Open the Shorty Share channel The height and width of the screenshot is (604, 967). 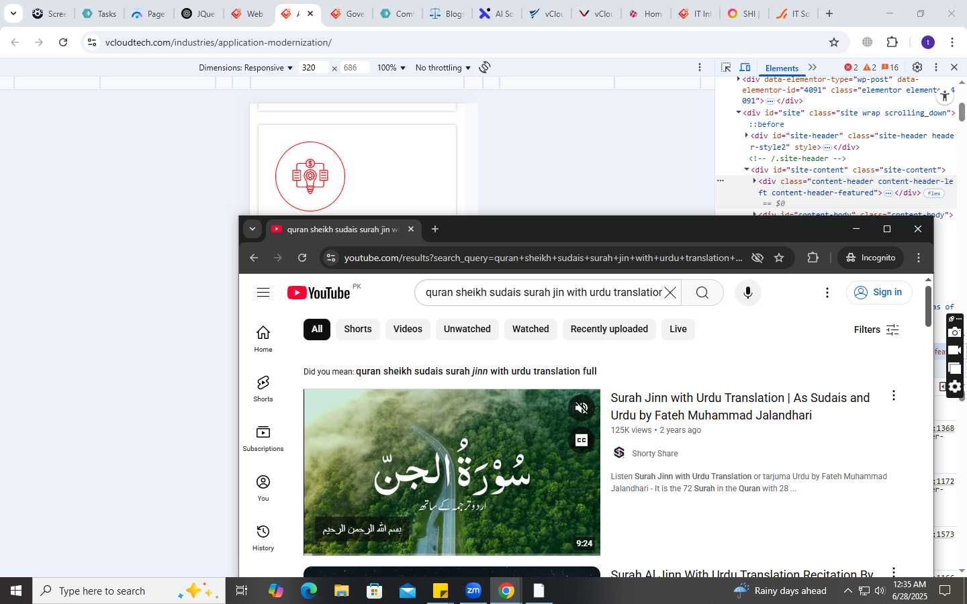tap(655, 454)
